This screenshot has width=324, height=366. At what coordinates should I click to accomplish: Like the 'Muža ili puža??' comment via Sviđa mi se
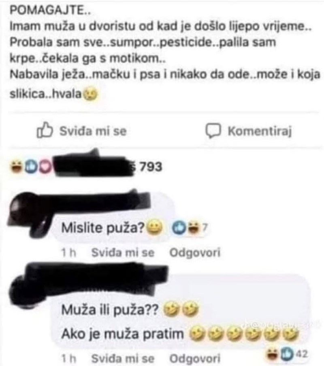pos(123,359)
